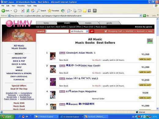Click the green Go arrow button by address bar
Viewport: 159px width, 119px height.
coord(144,16)
